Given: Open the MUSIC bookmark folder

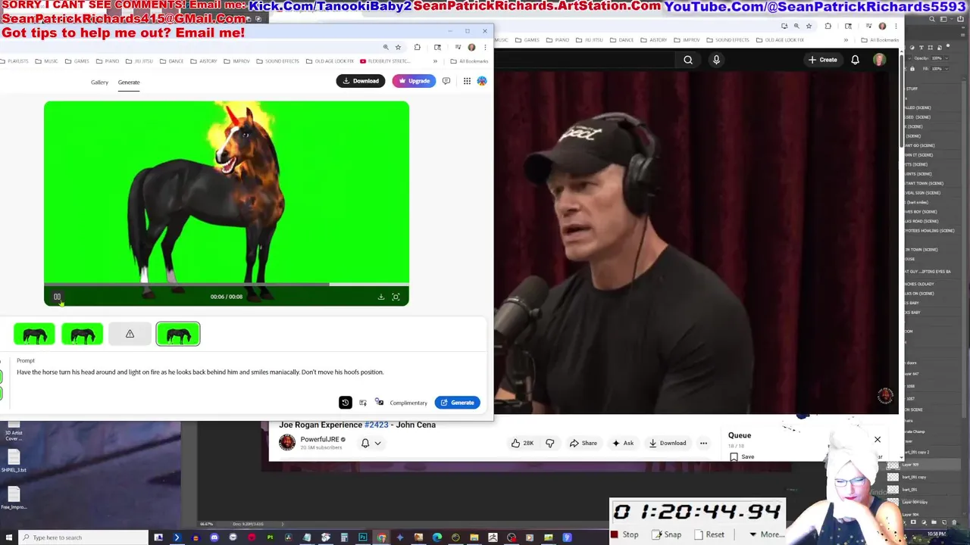Looking at the screenshot, I should (x=47, y=61).
